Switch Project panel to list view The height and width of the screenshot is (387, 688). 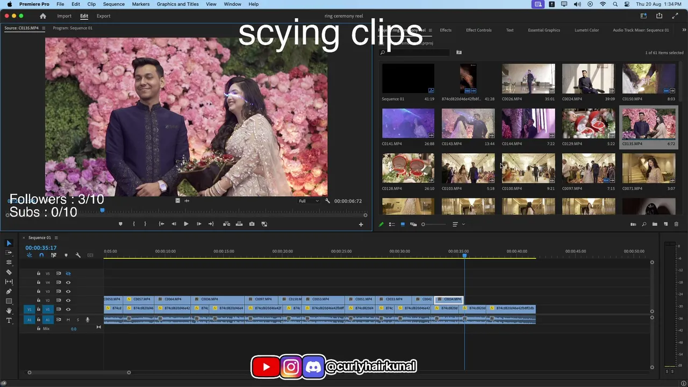click(x=392, y=224)
